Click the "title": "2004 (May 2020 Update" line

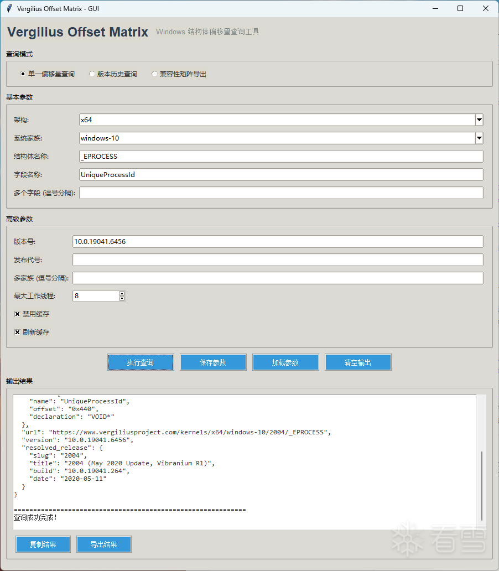point(122,463)
